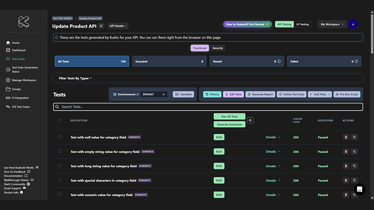Navigate to ALL TEST SUITES breadcrumb

63,18
